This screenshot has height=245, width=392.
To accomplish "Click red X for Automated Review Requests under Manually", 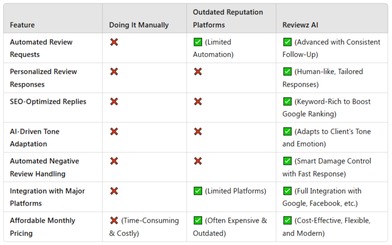I will coord(114,42).
